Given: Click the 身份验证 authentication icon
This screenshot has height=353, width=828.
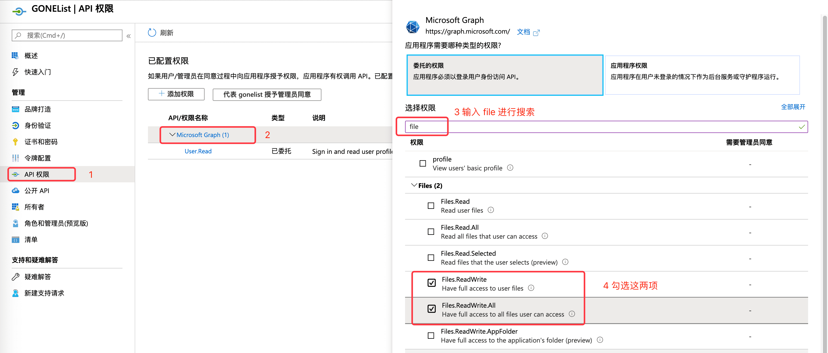Looking at the screenshot, I should click(x=15, y=126).
